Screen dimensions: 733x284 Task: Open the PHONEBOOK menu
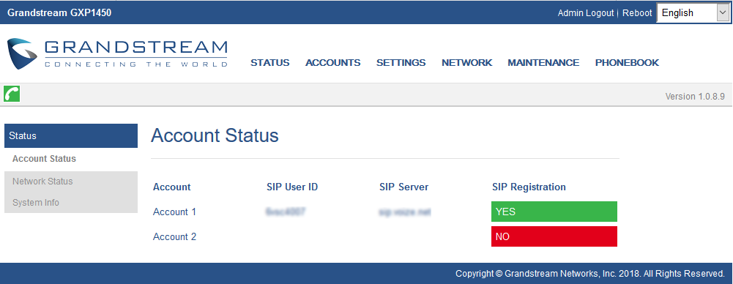(627, 63)
